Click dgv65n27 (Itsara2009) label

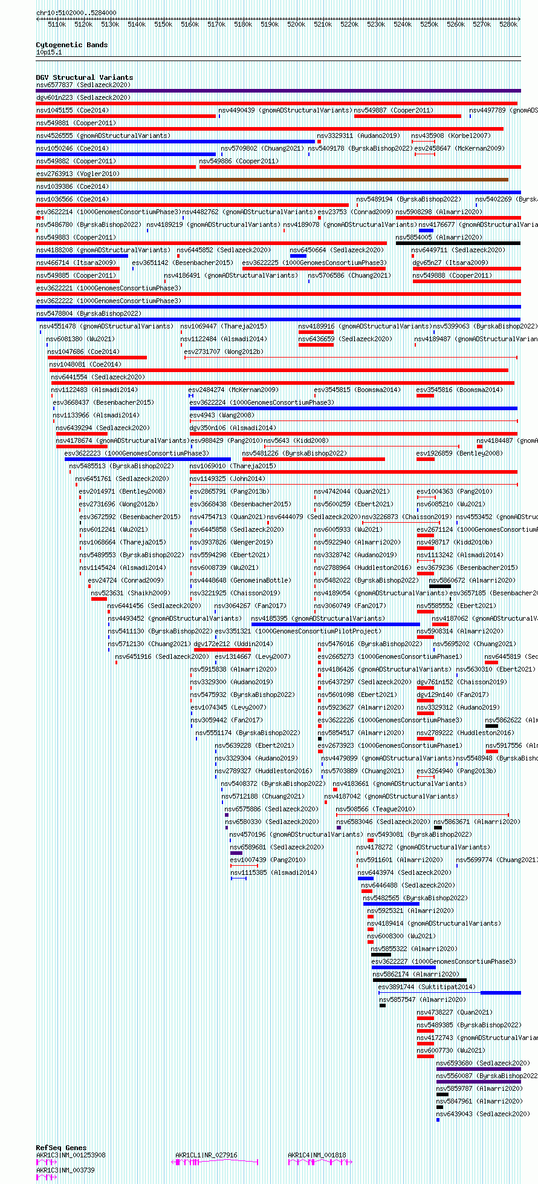[451, 263]
